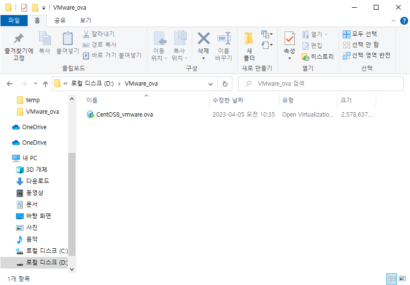The image size is (410, 285).
Task: Click 편집 (Edit) in ribbon
Action: click(x=312, y=45)
